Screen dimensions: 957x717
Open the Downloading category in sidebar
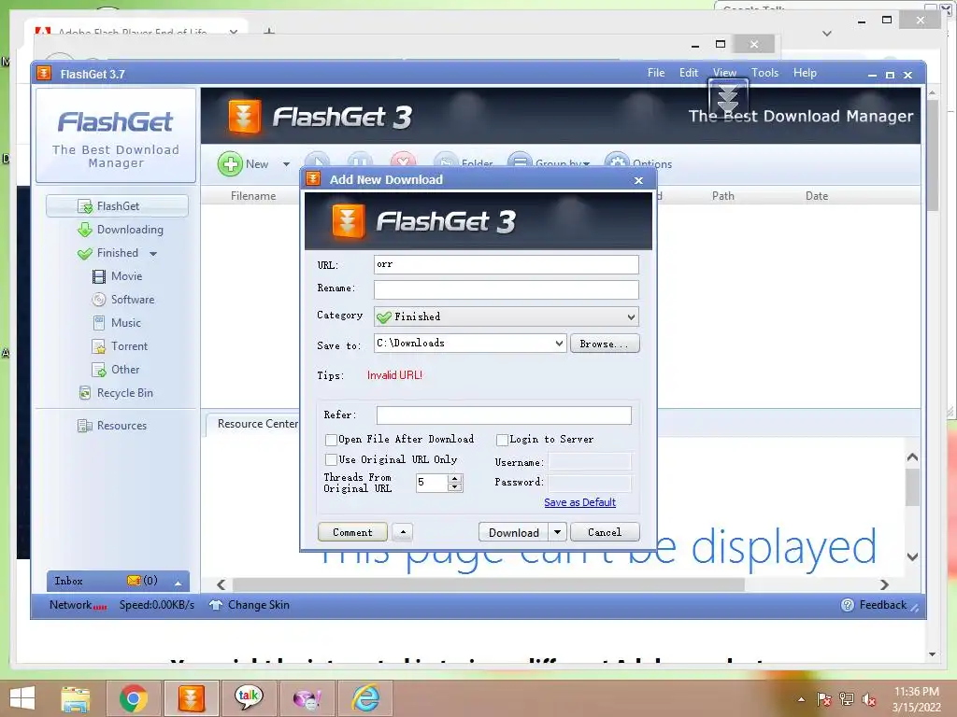point(121,230)
